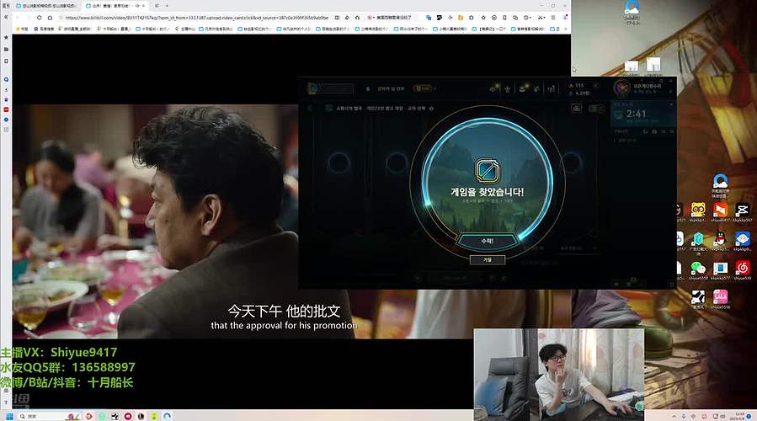Open the browser sidebar favorites star
Screen dimensions: 757x421
[x=6, y=37]
